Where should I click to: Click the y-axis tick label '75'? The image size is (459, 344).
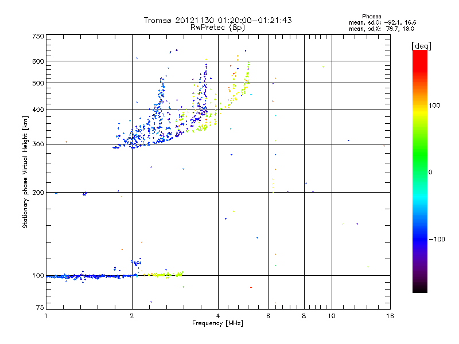coord(40,307)
